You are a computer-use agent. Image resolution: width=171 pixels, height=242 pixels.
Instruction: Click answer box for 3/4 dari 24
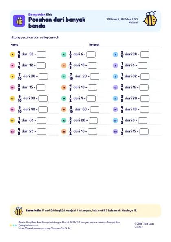pos(145,55)
